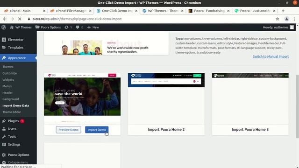
Task: Open the Widgets submenu item
Action: click(x=8, y=80)
